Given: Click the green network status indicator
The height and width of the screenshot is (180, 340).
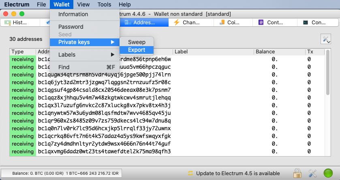Looking at the screenshot, I should tap(328, 173).
